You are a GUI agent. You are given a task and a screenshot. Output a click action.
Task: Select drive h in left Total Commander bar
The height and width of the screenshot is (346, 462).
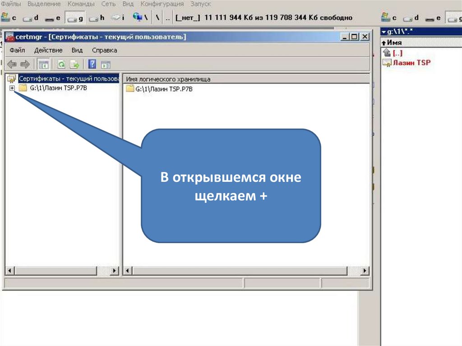coord(97,18)
